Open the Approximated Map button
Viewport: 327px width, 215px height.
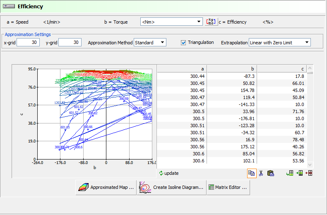point(106,187)
